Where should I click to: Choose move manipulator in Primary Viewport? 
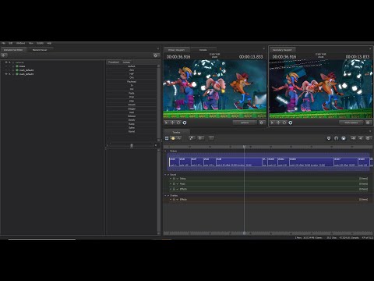point(172,123)
